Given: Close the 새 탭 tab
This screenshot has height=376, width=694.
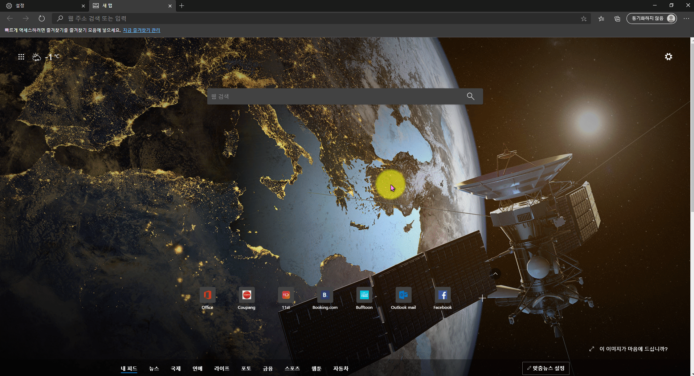Looking at the screenshot, I should pyautogui.click(x=170, y=6).
